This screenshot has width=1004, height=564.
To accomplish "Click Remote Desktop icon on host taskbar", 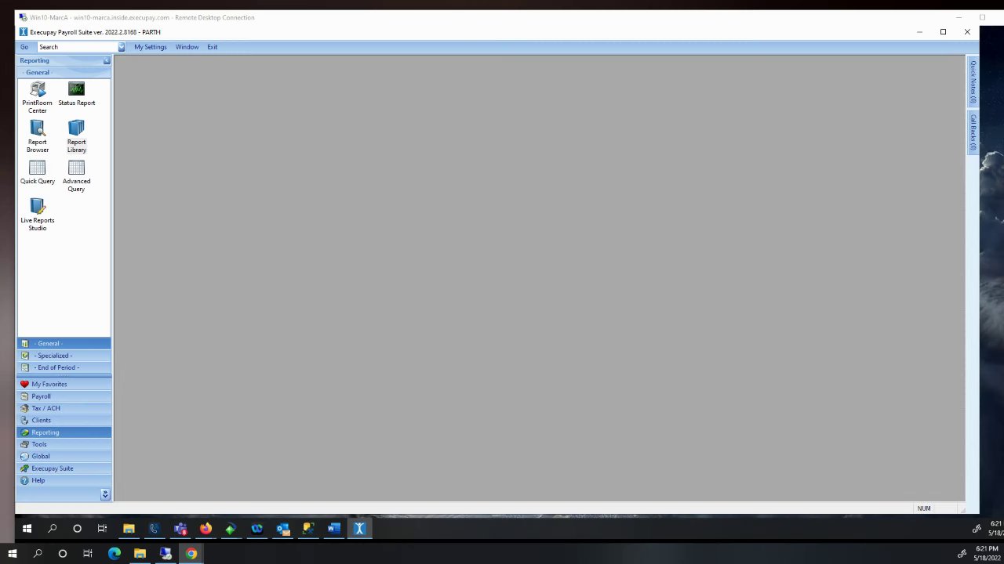I will click(166, 554).
